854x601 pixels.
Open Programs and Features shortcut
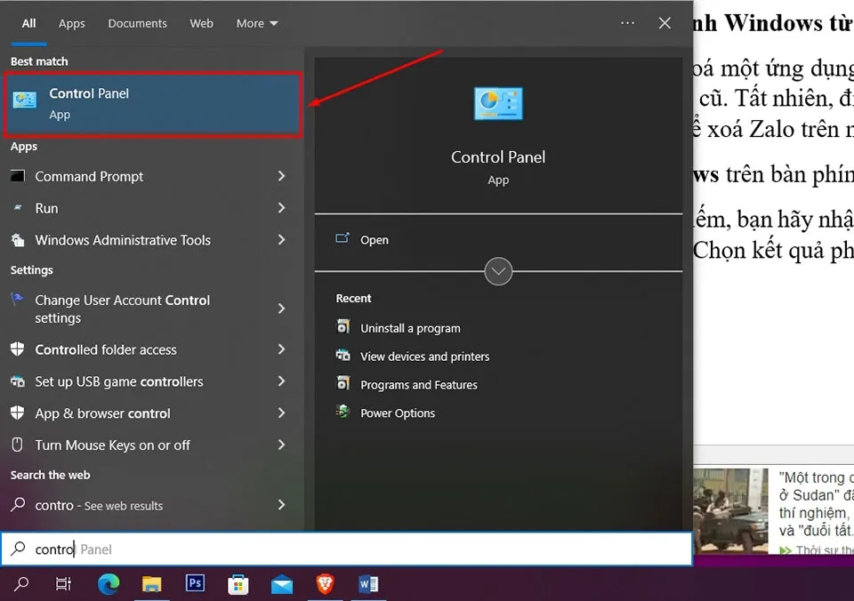[x=418, y=385]
